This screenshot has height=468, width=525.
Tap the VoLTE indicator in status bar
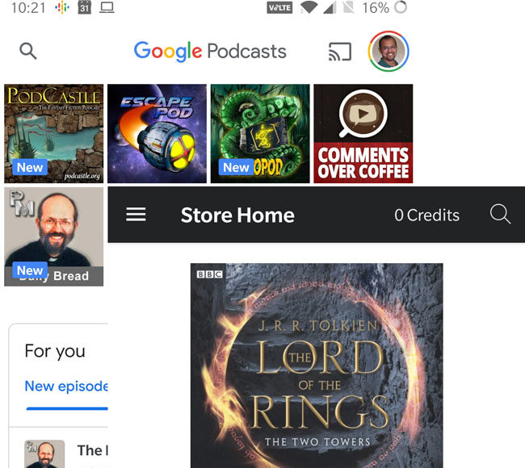(x=279, y=8)
